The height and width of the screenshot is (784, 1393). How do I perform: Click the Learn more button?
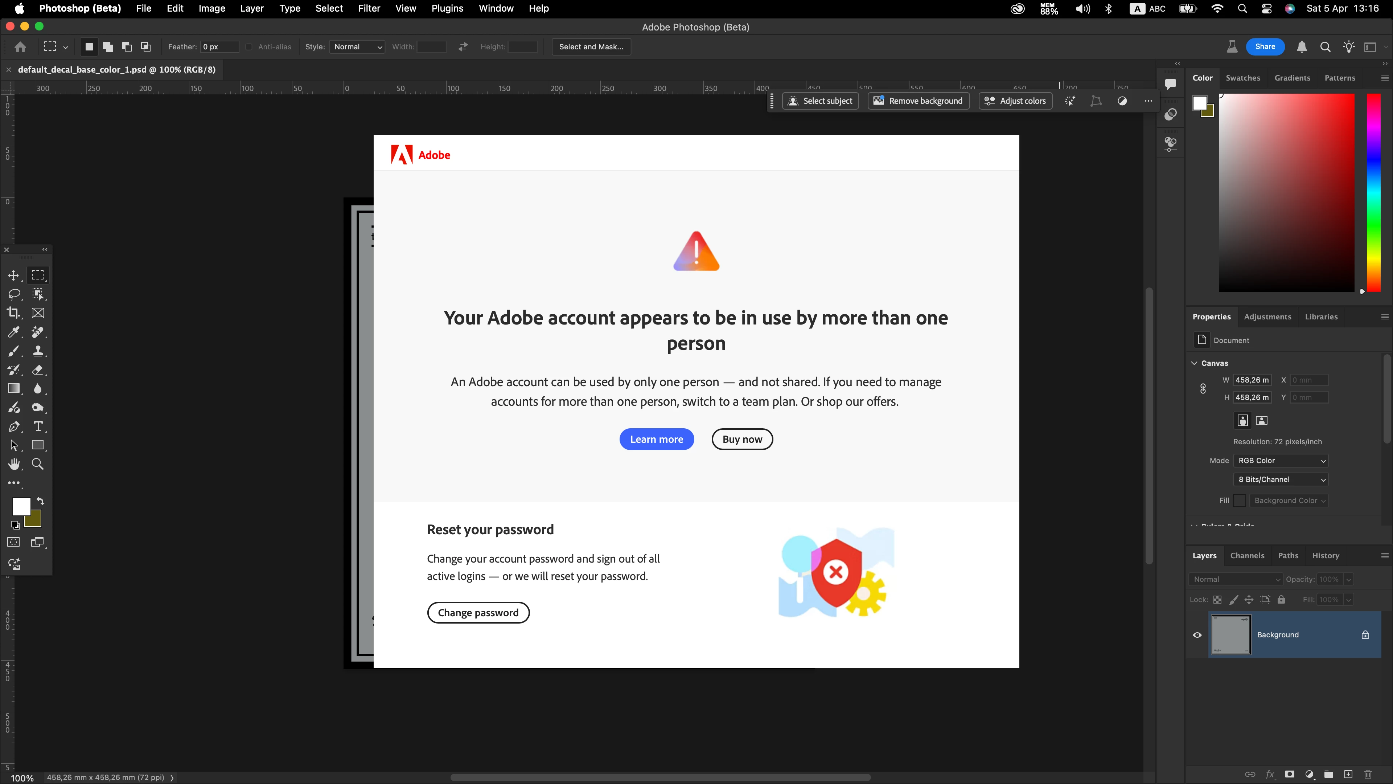[657, 439]
